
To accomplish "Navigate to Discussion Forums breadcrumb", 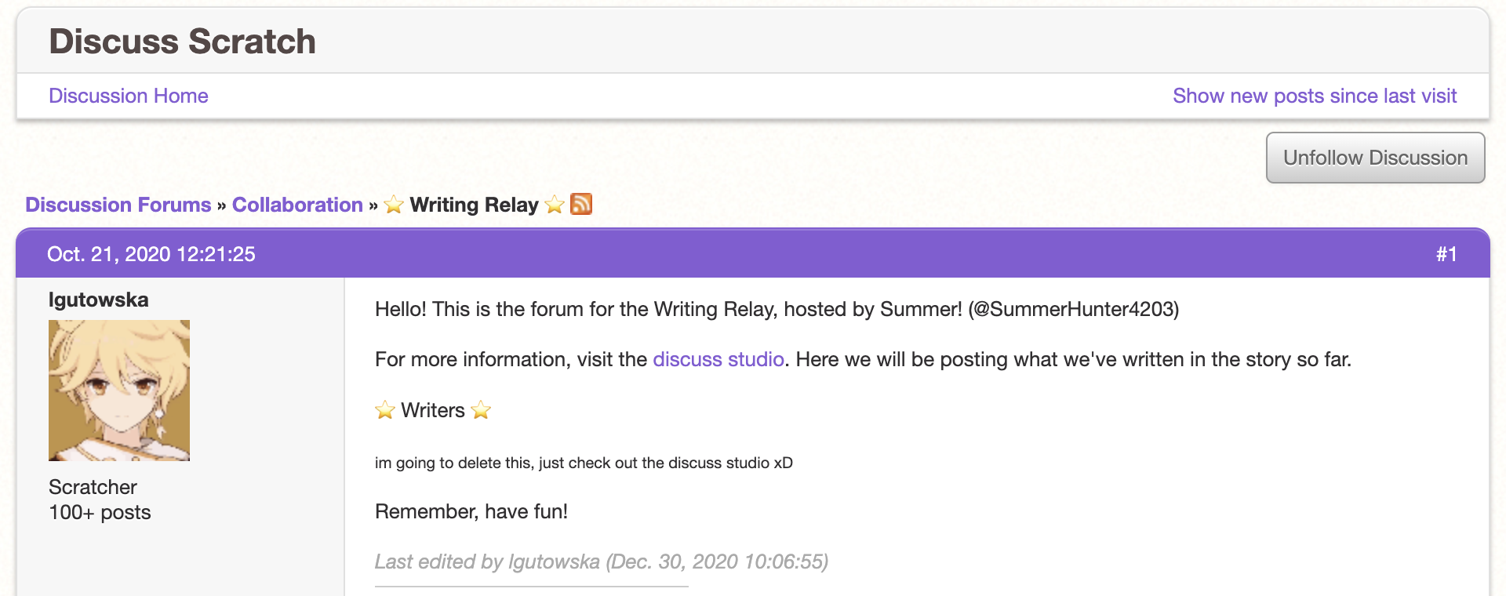I will [x=118, y=205].
